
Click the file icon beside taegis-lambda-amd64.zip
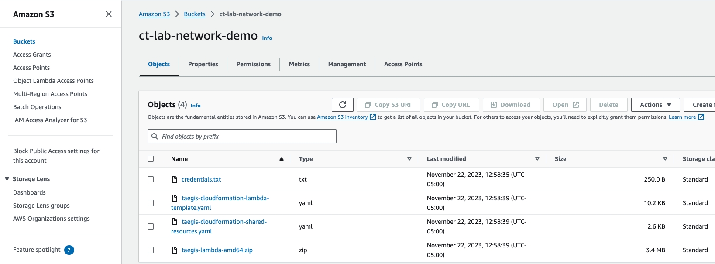[175, 250]
